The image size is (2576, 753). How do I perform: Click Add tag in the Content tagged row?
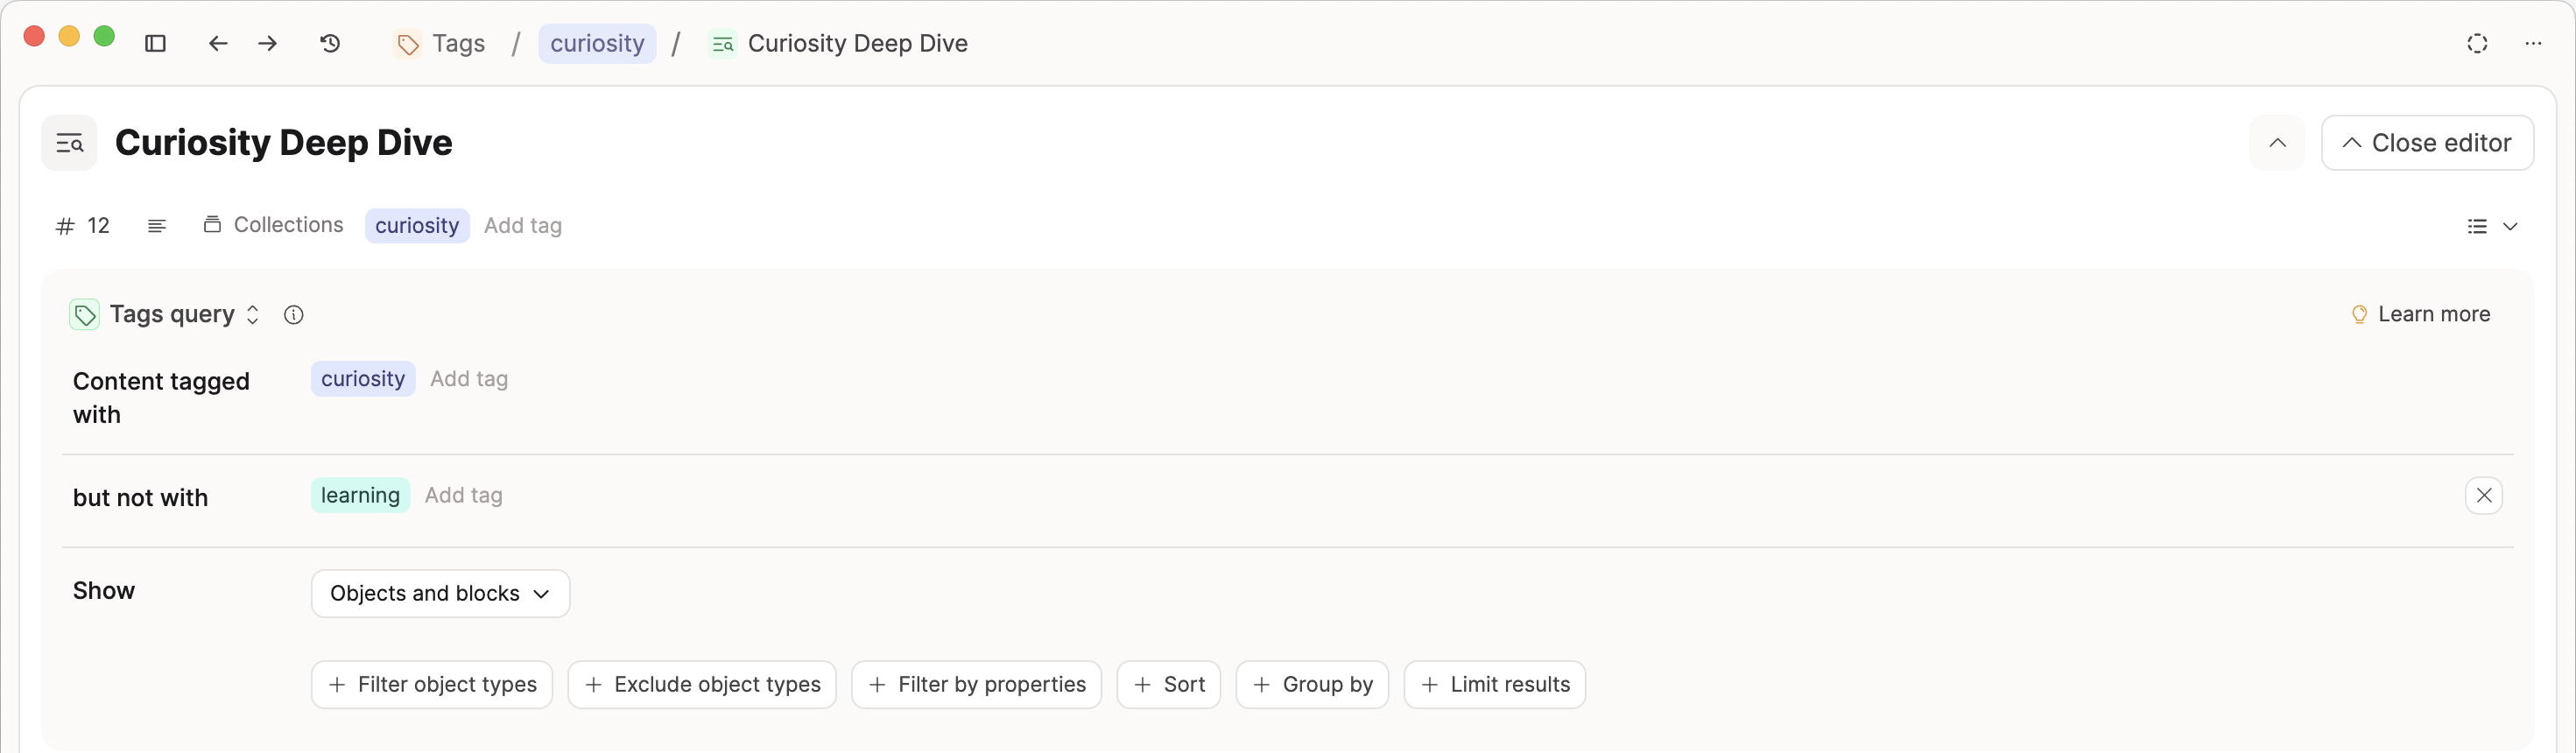pos(469,379)
